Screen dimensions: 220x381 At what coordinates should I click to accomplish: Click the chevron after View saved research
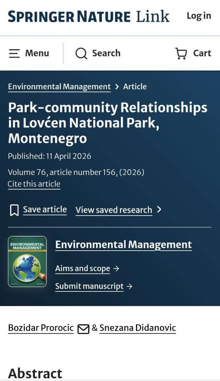pos(159,210)
